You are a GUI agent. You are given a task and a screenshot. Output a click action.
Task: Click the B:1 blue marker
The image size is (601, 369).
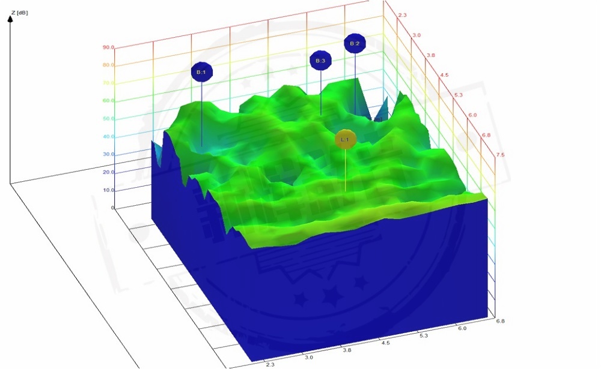201,72
